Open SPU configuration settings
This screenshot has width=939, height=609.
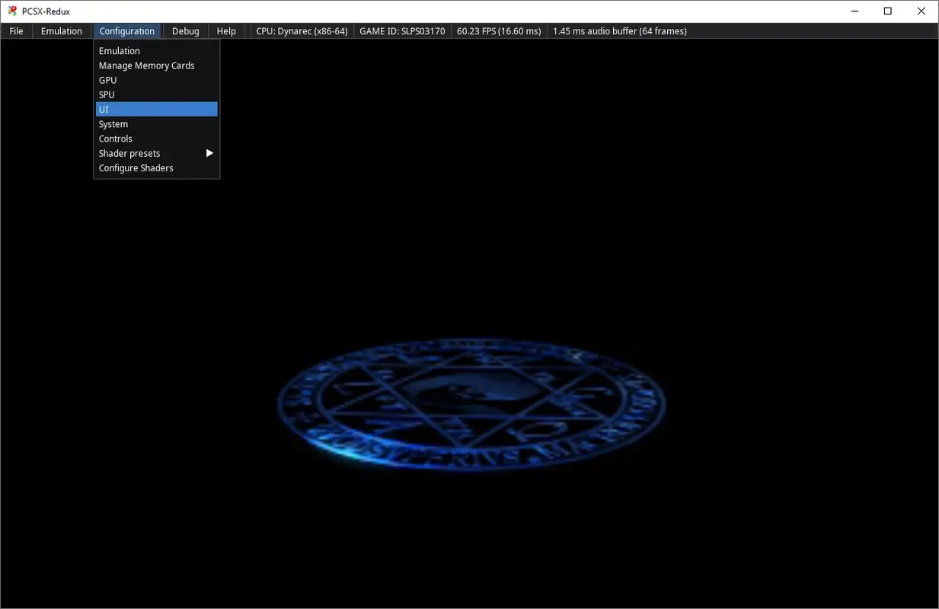point(106,94)
